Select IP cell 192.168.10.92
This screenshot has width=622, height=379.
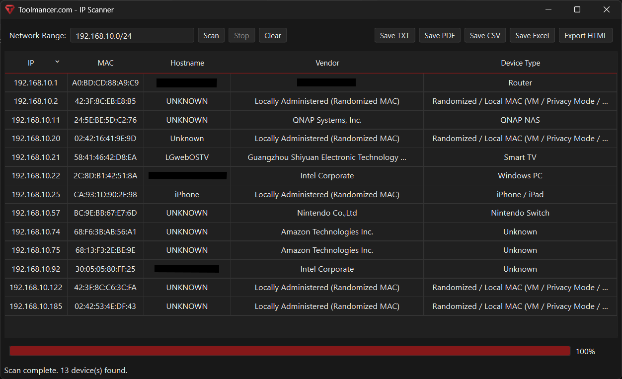coord(36,269)
